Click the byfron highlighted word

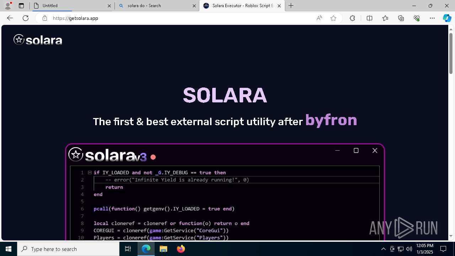point(331,120)
